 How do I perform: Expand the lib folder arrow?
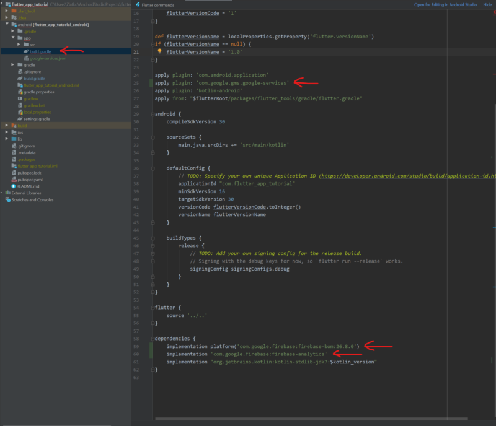click(7, 139)
